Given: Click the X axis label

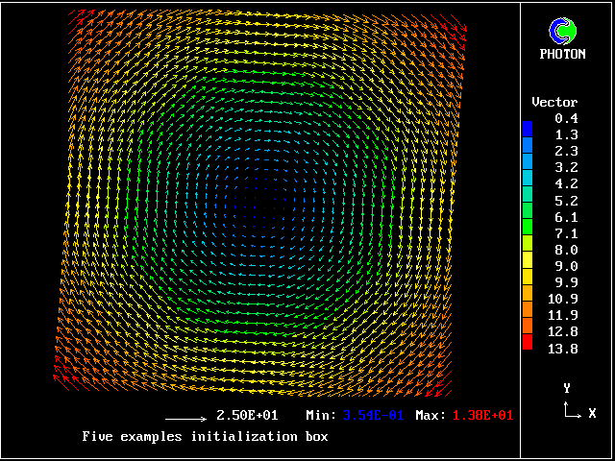Looking at the screenshot, I should 592,413.
